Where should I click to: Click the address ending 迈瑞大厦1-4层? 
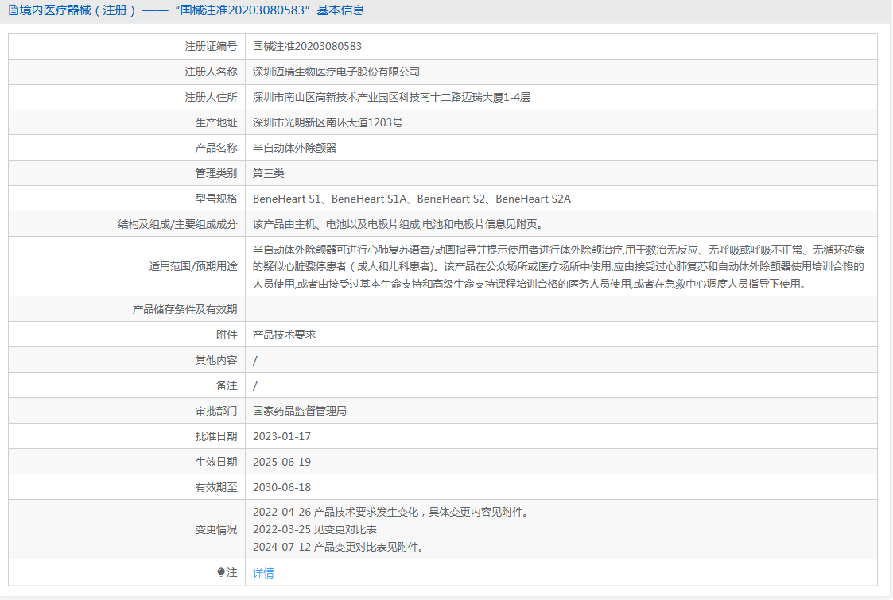[391, 97]
